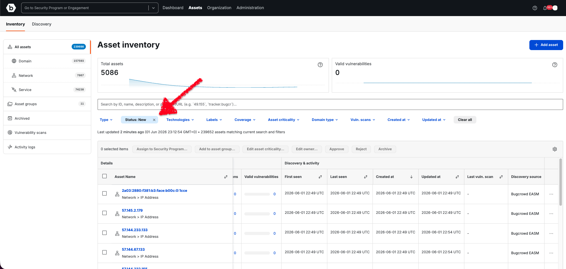Click vulnerability bar in 57.145.2.179 row
566x269 pixels.
(257, 214)
